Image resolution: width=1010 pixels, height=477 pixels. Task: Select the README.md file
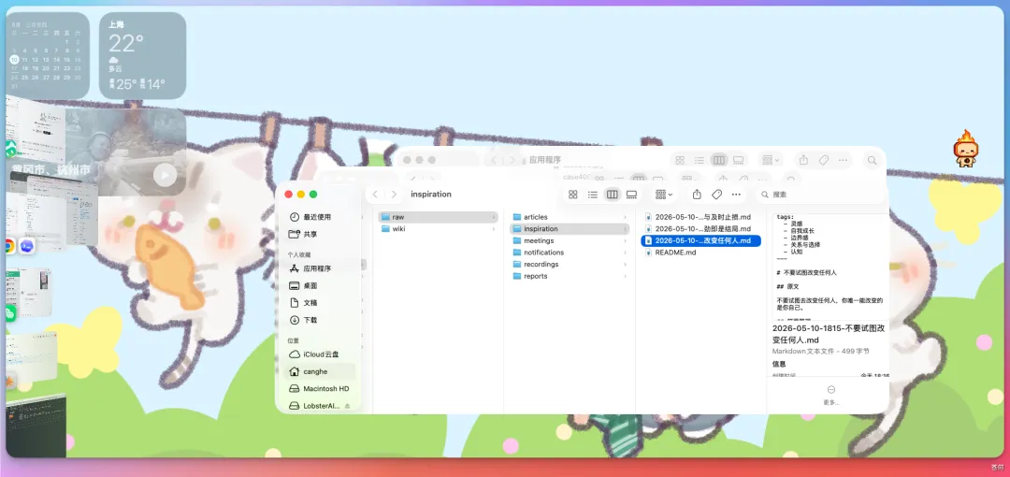700,252
